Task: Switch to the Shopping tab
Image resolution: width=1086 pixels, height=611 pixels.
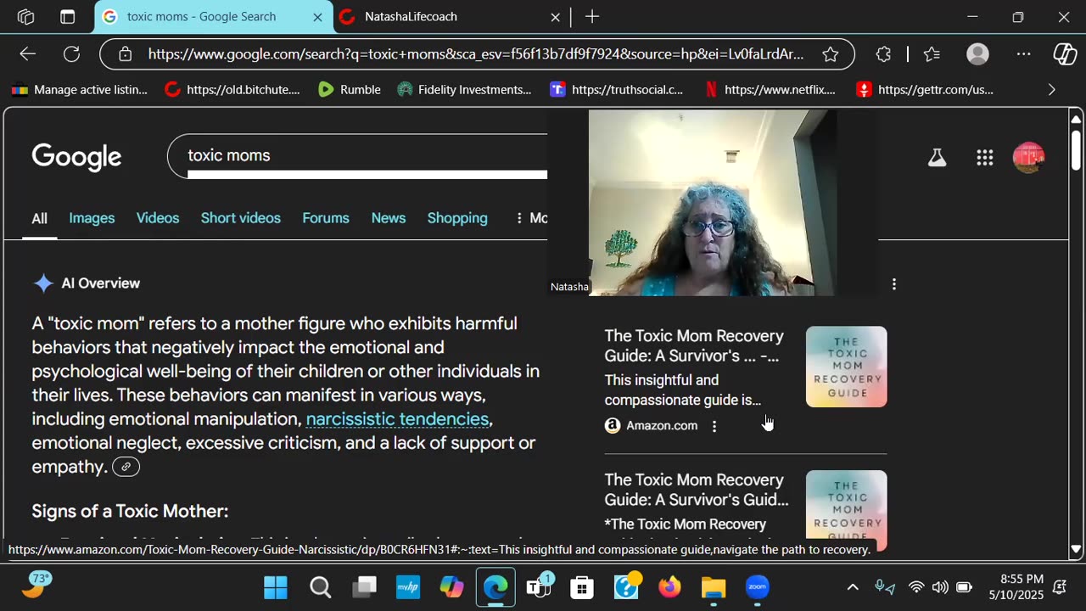Action: [457, 218]
